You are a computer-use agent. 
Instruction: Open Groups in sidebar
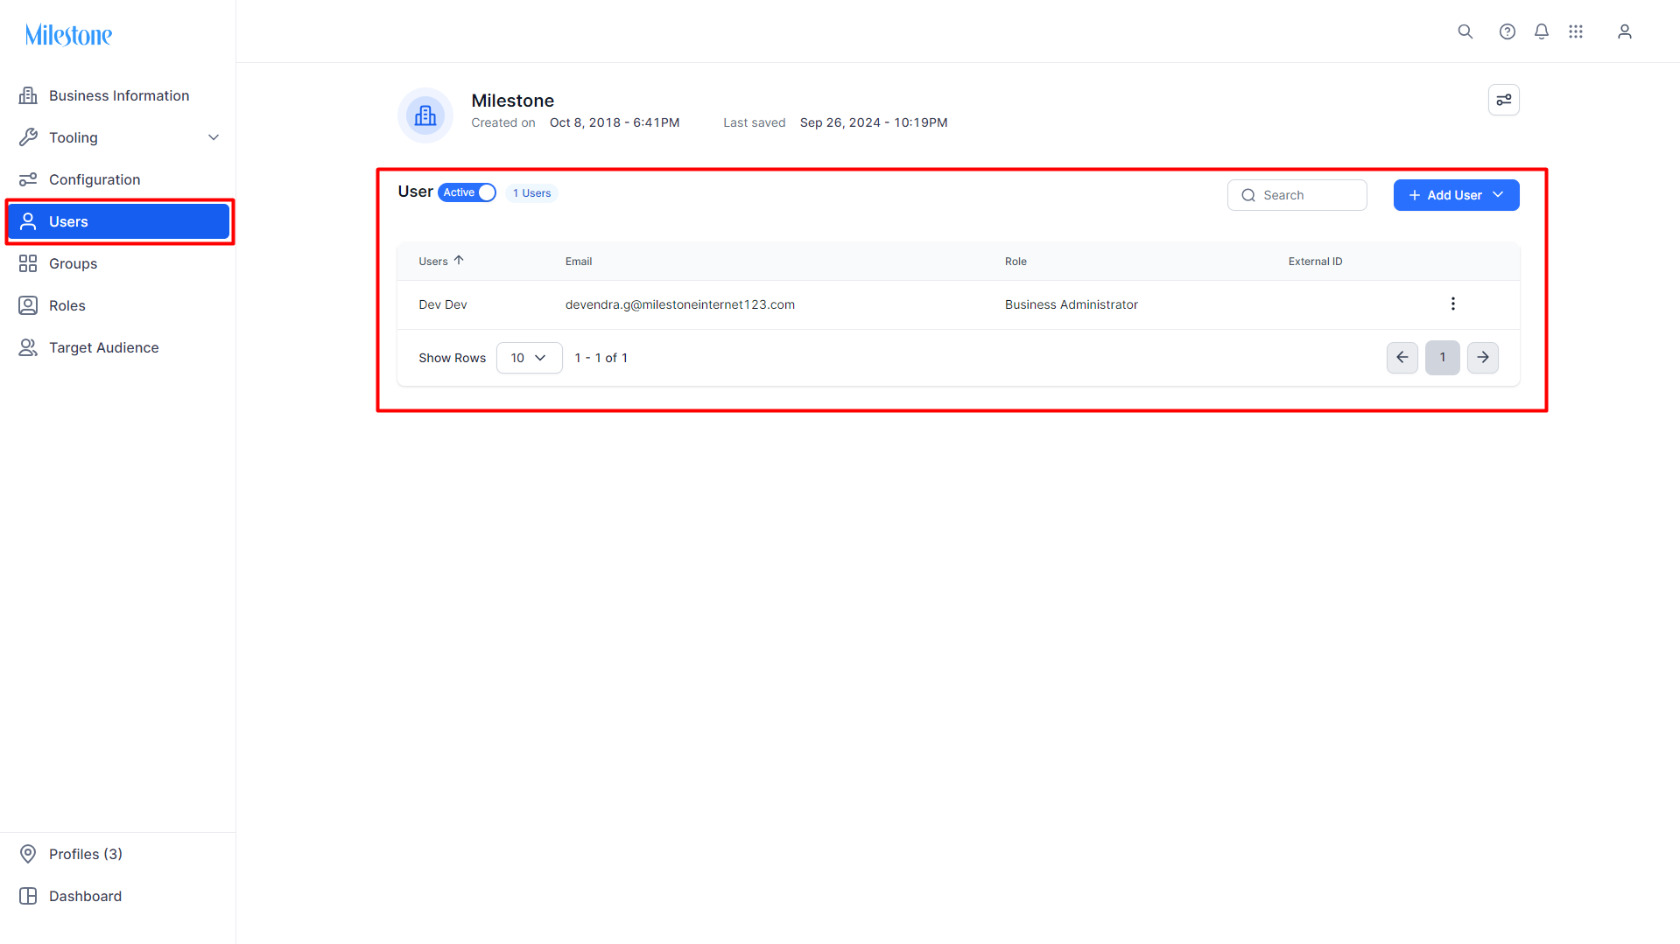tap(118, 263)
